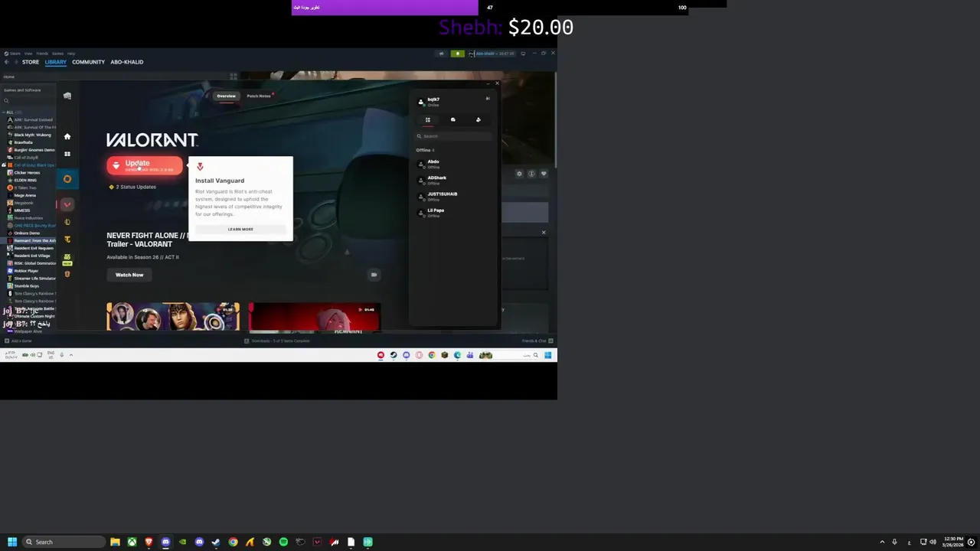This screenshot has height=551, width=980.
Task: Open the Games menu in Steam
Action: tap(57, 54)
